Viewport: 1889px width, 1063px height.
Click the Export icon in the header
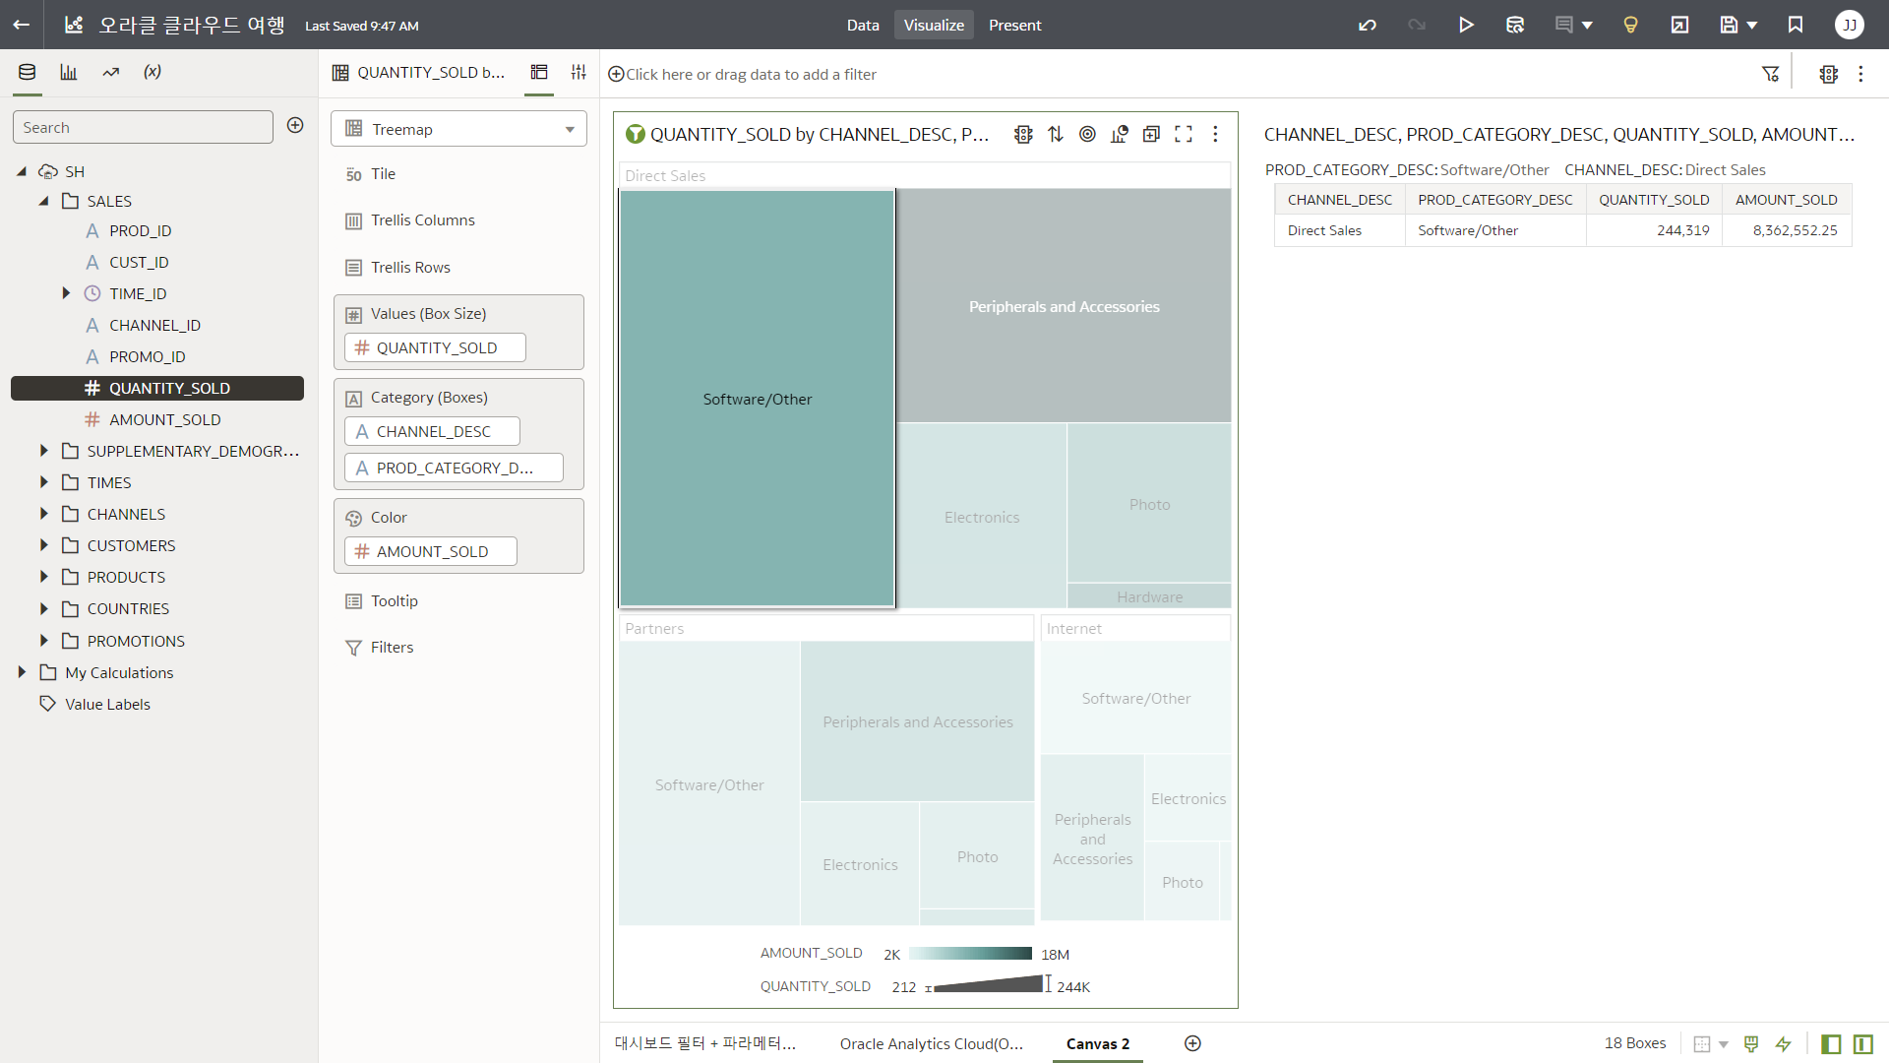coord(1679,25)
